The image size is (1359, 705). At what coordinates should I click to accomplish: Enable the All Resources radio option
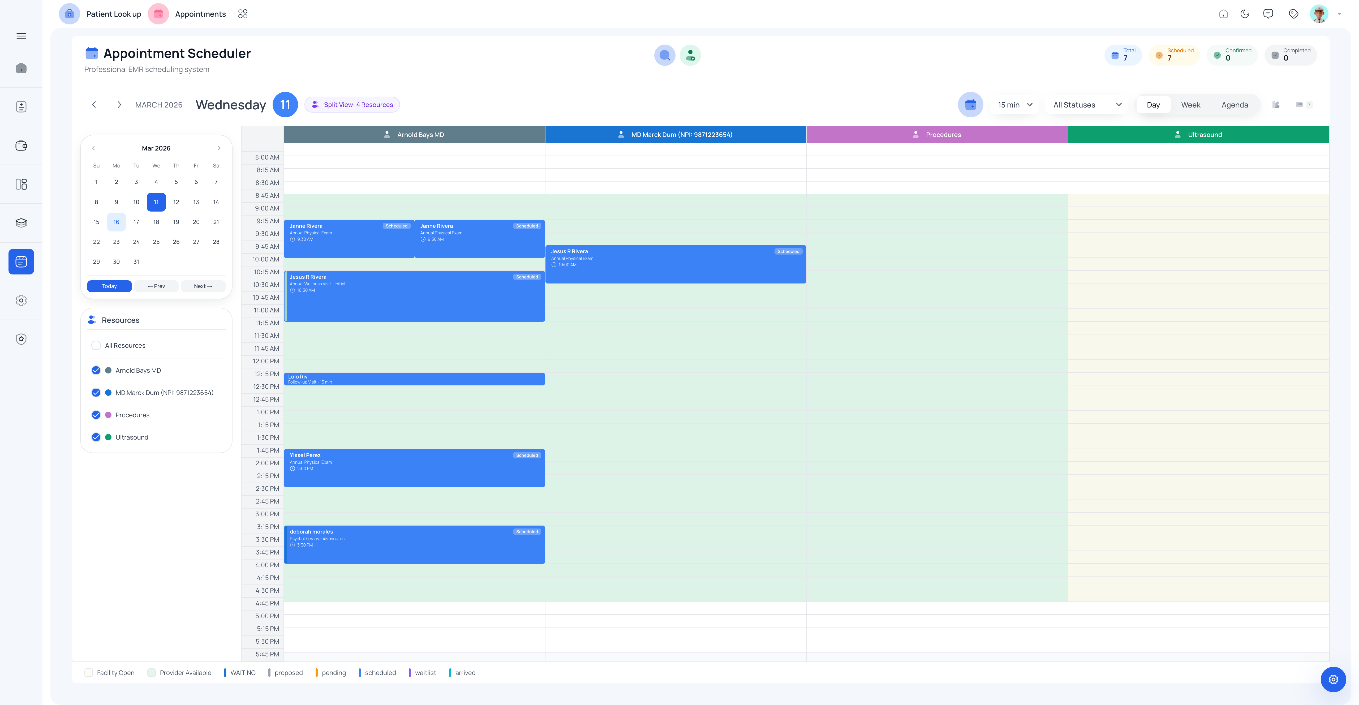click(96, 345)
